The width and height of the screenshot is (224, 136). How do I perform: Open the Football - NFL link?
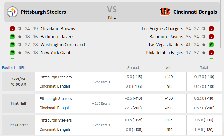[x=14, y=67]
